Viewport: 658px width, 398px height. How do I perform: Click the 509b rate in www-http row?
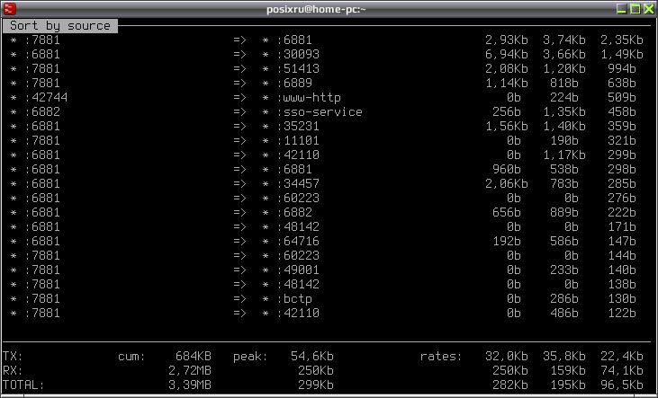tap(621, 98)
